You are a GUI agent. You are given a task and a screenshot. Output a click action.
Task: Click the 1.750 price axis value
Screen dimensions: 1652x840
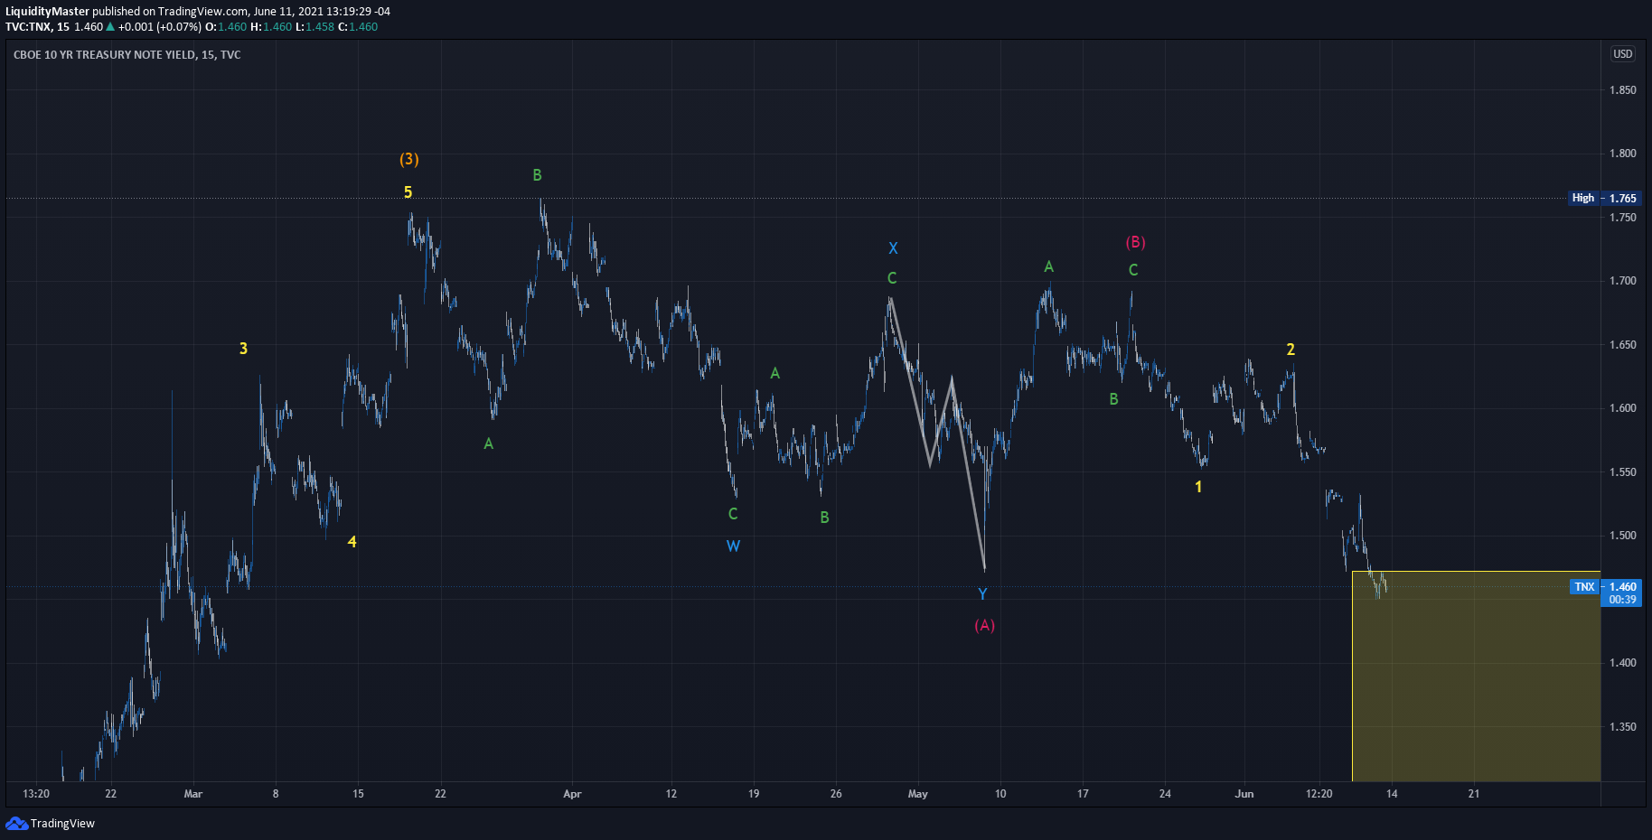click(1623, 218)
